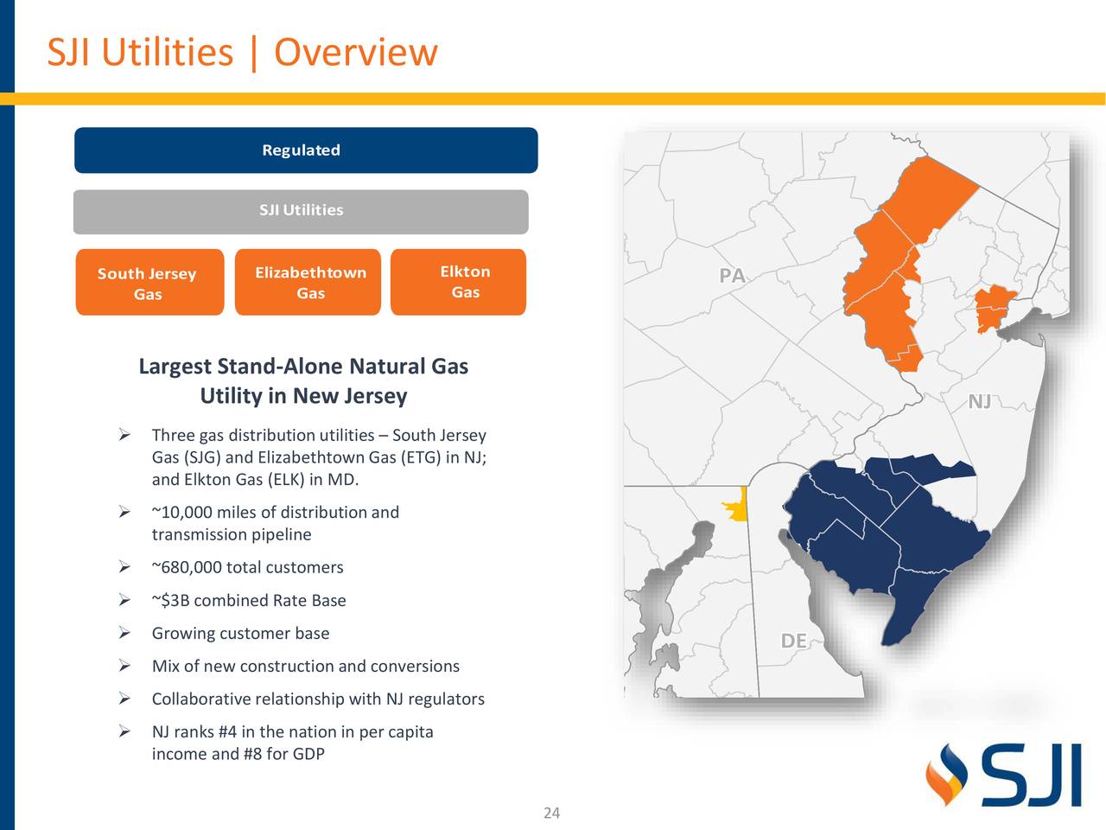Click the Elizabethtown Gas box
This screenshot has height=830, width=1106.
(x=308, y=281)
